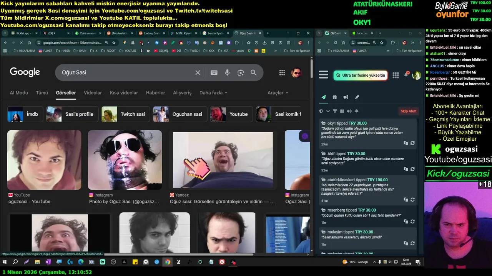Toggle the alert bell notifications icon
The height and width of the screenshot is (276, 492).
click(x=356, y=111)
